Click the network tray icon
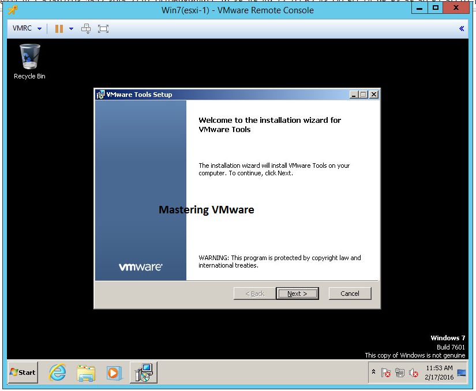This screenshot has height=391, width=476. click(400, 373)
